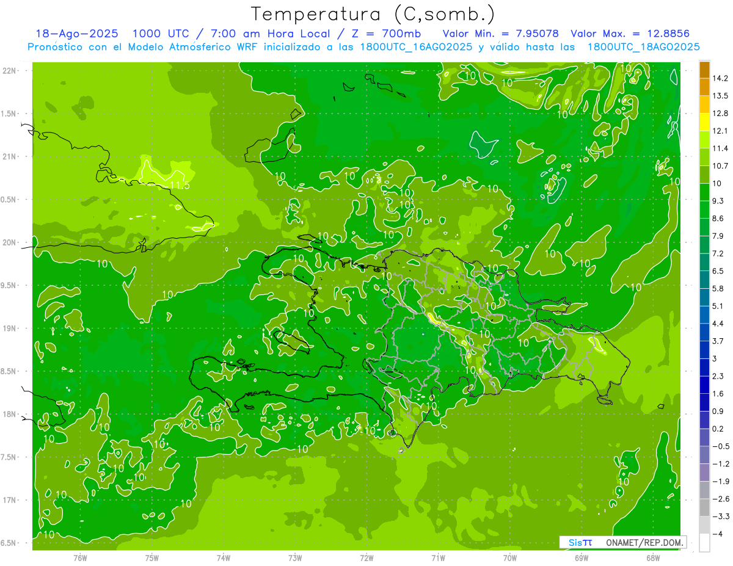The height and width of the screenshot is (566, 733).
Task: Click the legend value '10.7'
Action: tap(720, 166)
